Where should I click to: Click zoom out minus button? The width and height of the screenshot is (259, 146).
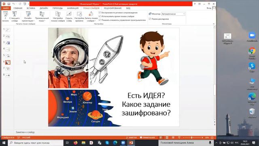click(183, 137)
